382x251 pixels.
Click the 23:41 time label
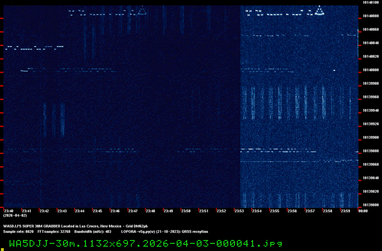pyautogui.click(x=27, y=211)
